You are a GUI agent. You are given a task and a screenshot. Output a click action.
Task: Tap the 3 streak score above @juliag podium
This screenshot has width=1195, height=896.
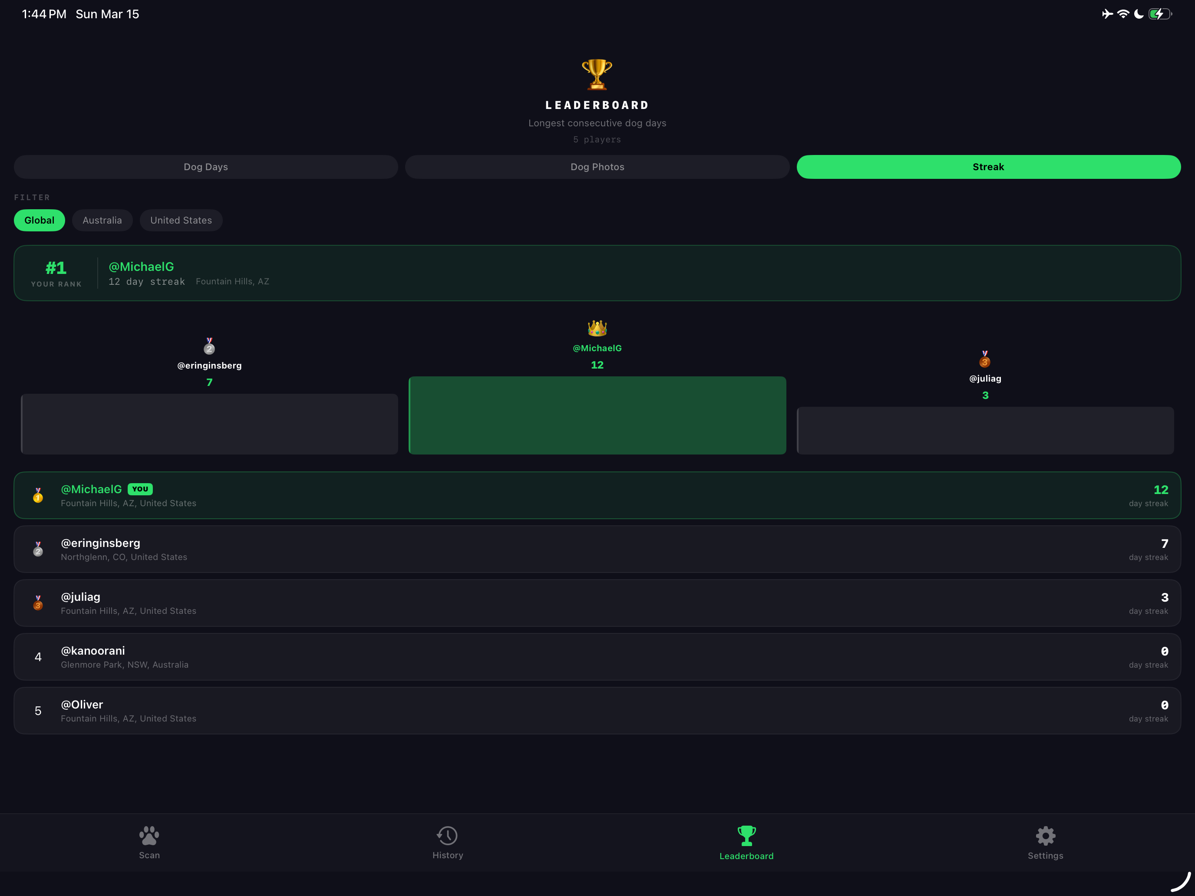pos(985,395)
